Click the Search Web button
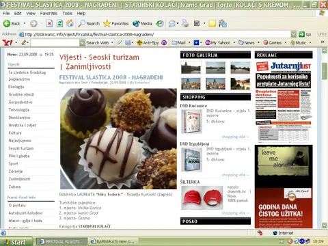The image size is (328, 246). tap(97, 42)
